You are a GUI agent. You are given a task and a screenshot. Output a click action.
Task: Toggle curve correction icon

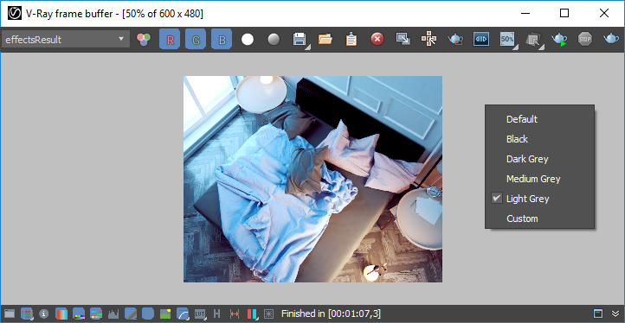click(131, 313)
